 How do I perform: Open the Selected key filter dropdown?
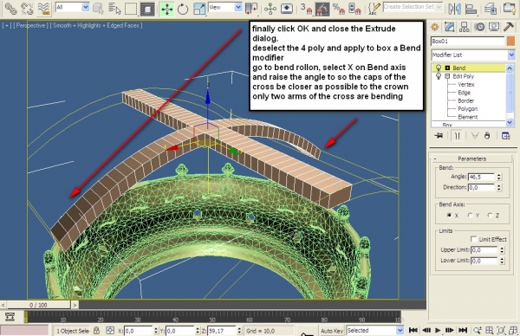point(375,330)
